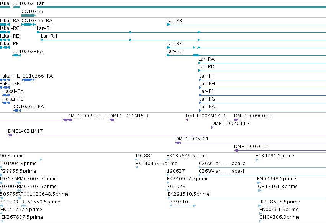Click the GM04306.3prime EST label
326x223 pixels.
[279, 218]
